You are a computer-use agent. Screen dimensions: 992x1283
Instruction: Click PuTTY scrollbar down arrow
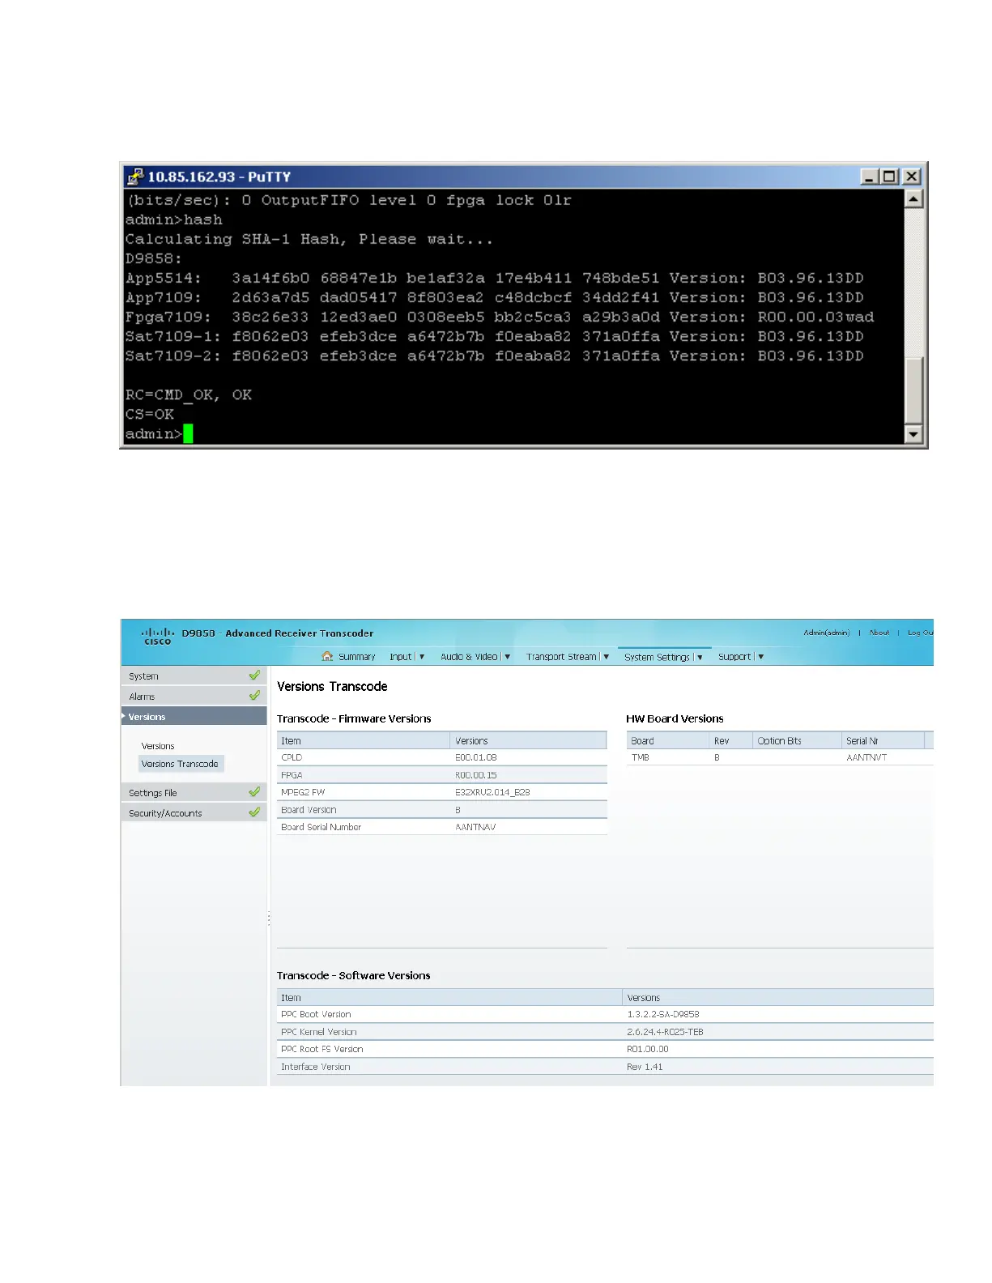coord(913,434)
